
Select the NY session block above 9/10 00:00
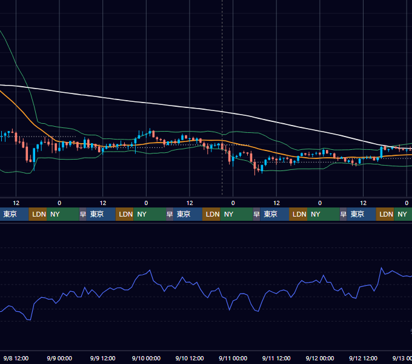coord(150,214)
